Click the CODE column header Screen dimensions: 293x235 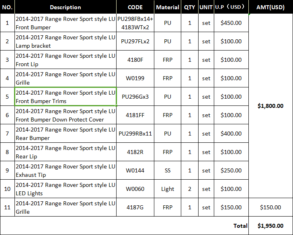[135, 7]
